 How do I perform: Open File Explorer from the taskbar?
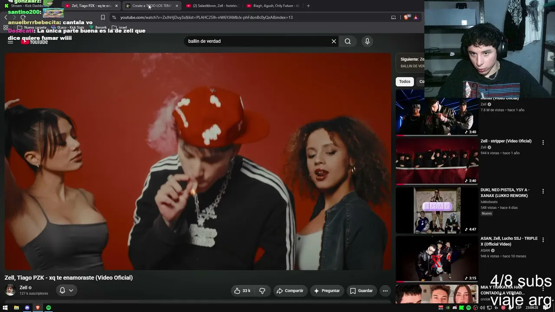click(16, 308)
